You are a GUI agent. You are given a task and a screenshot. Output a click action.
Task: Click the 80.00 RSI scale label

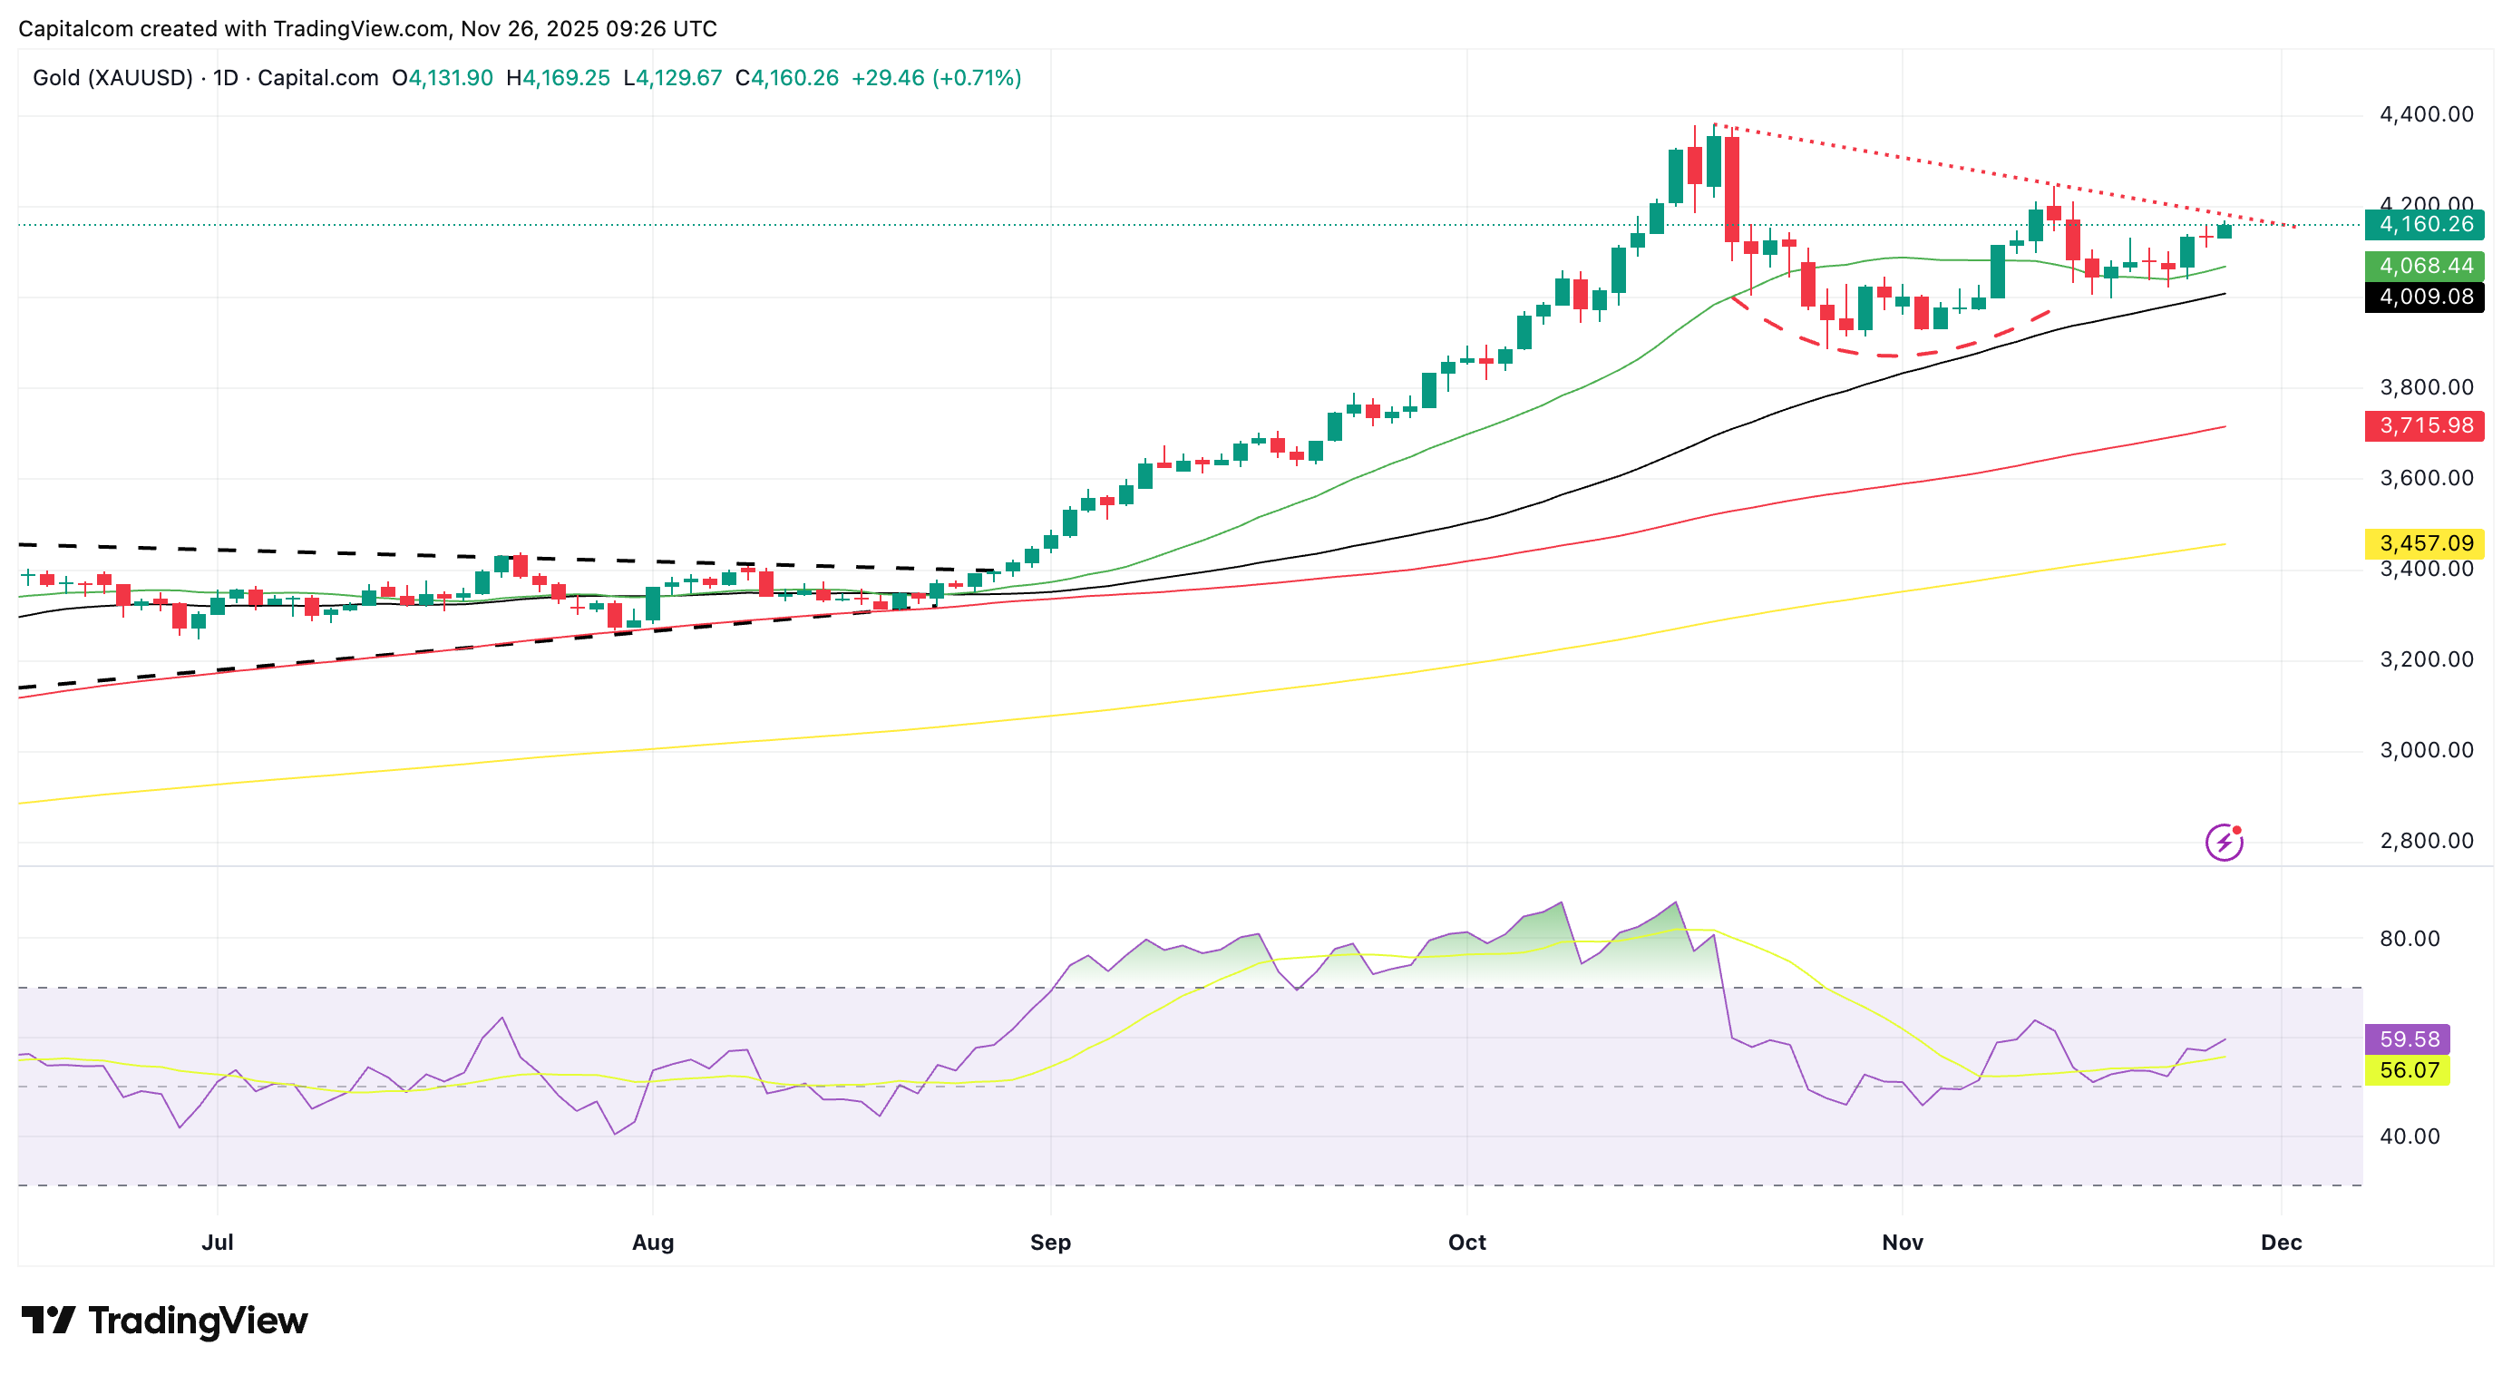tap(2409, 938)
